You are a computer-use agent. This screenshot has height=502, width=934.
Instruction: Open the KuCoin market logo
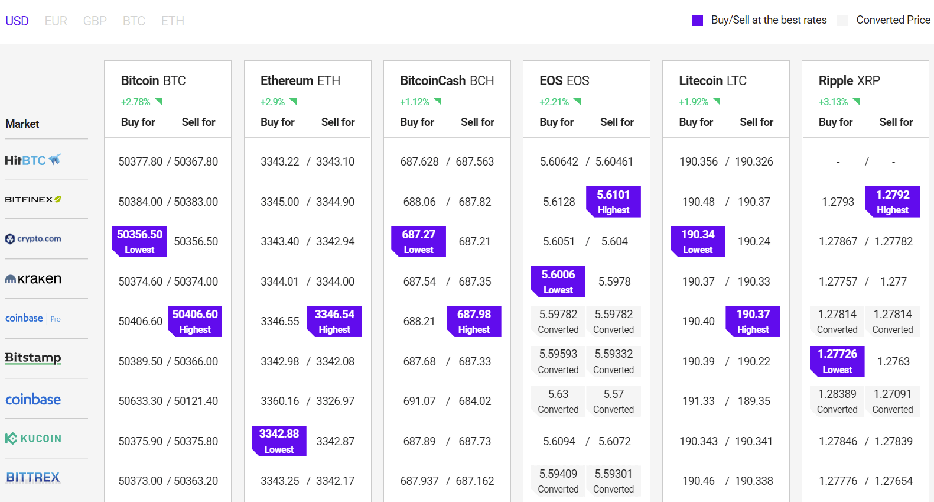pos(33,439)
